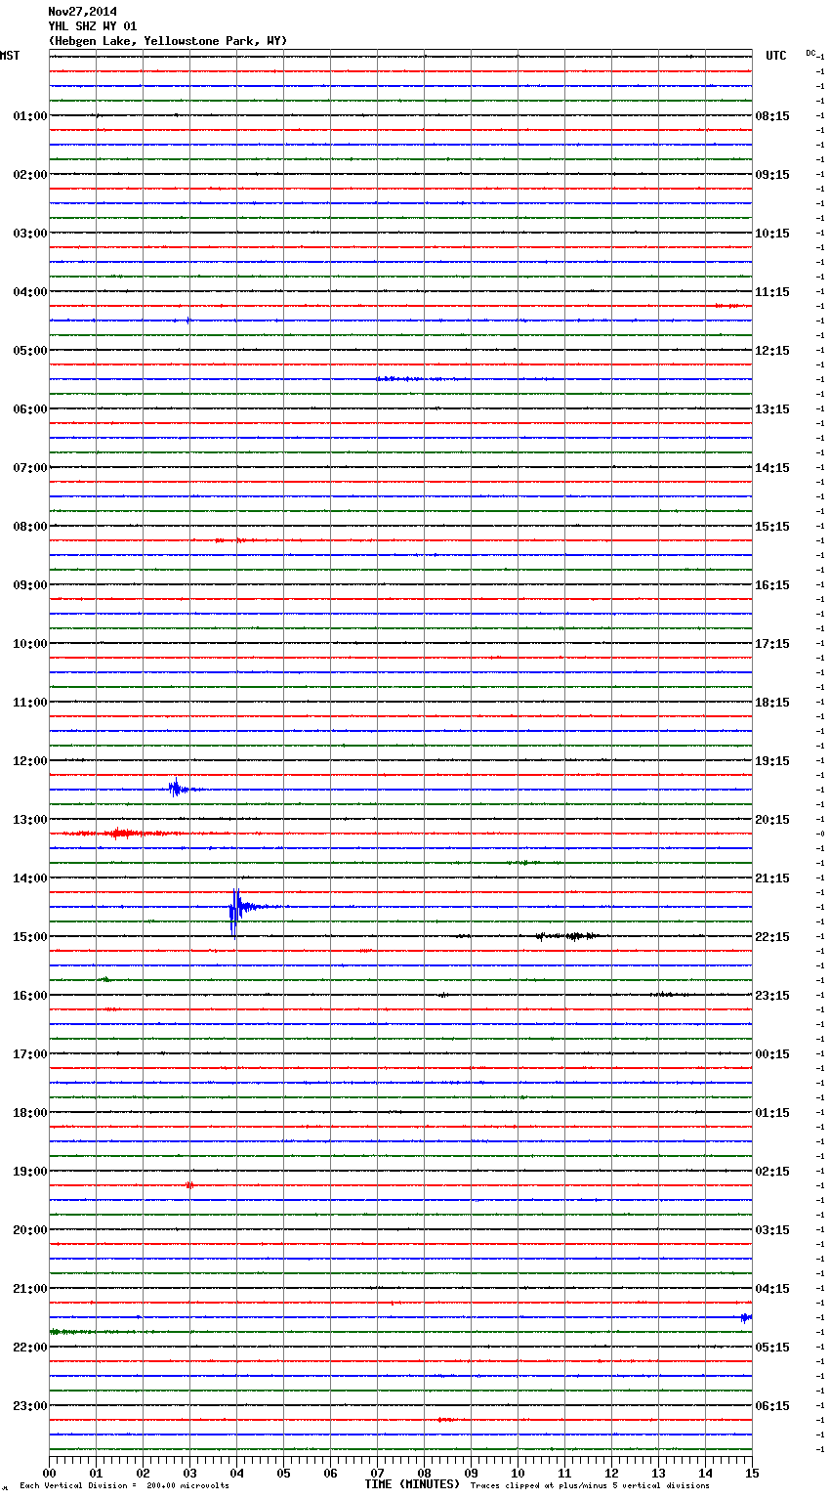This screenshot has height=1499, width=830.
Task: Click the 02:15 UTC row label
Action: point(772,1172)
